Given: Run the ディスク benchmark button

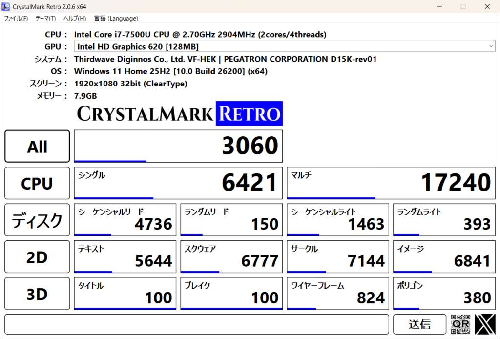Looking at the screenshot, I should point(37,220).
